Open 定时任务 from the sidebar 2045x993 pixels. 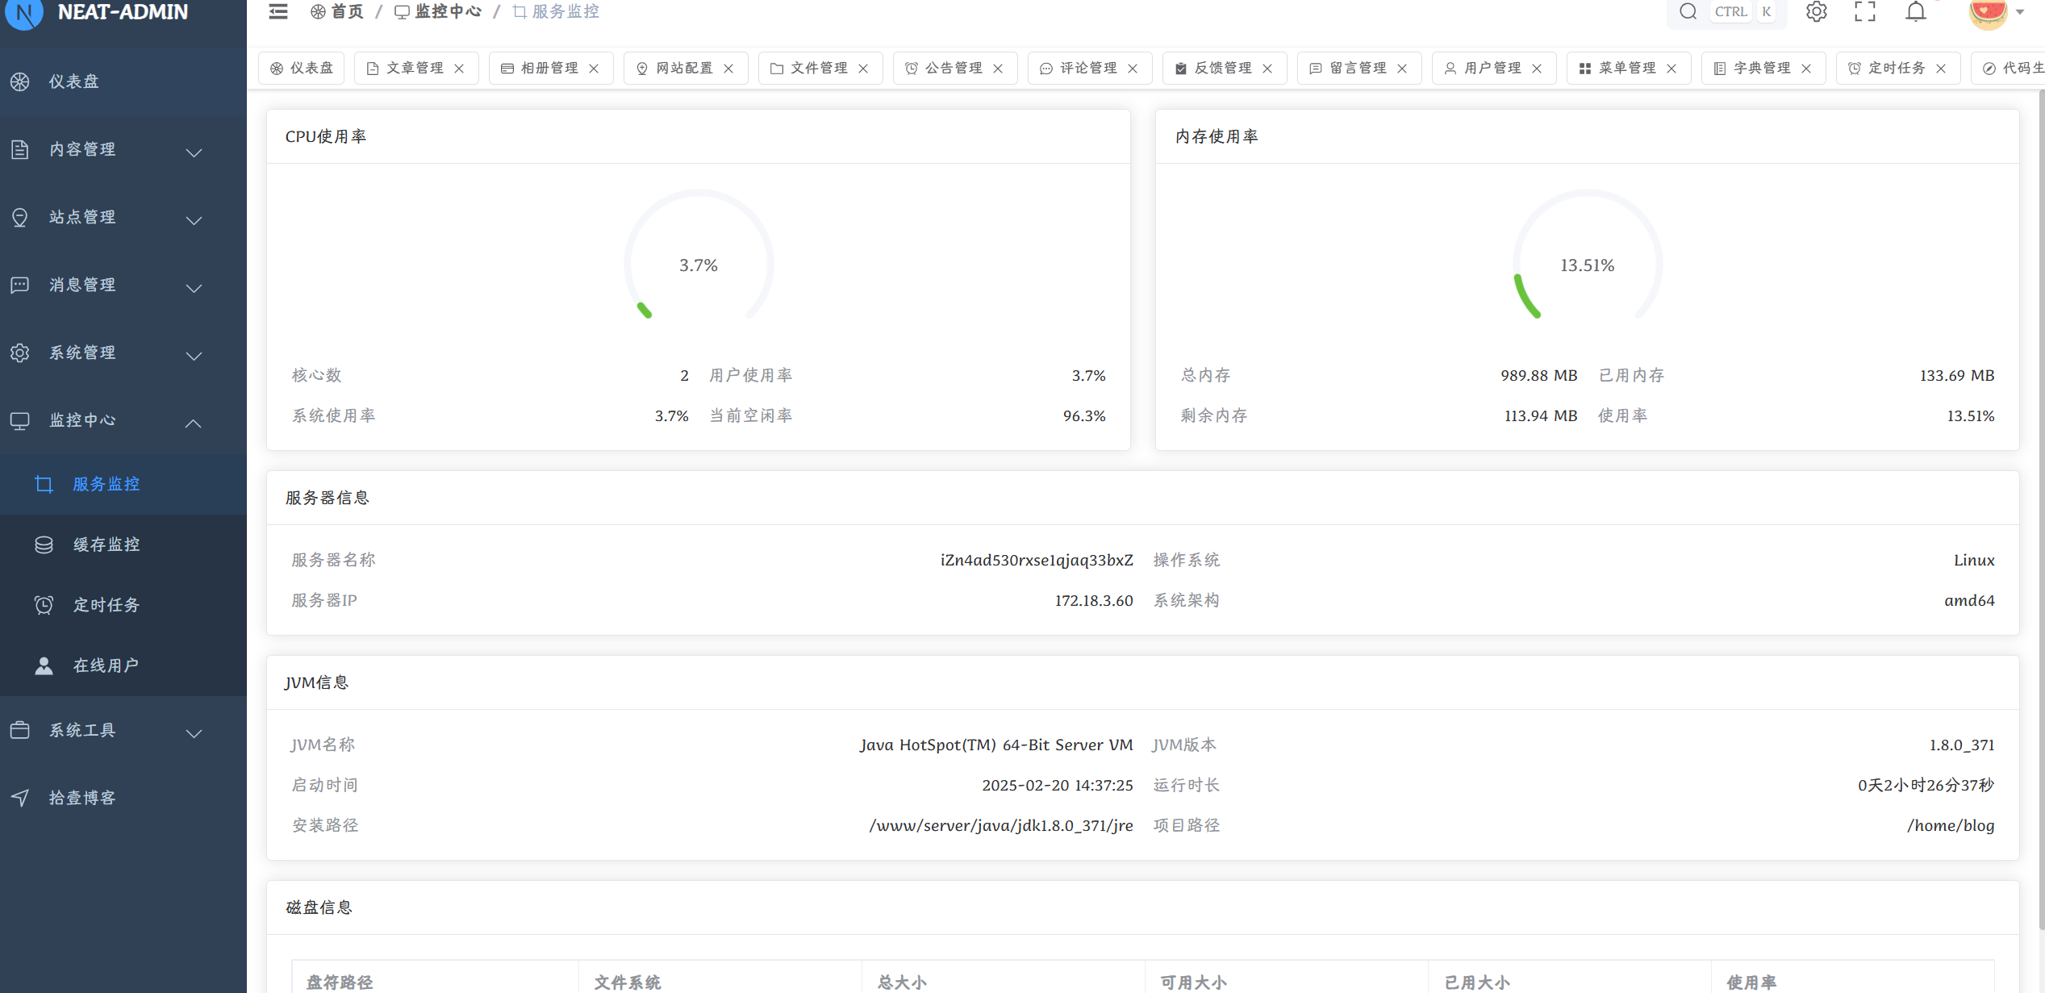tap(106, 605)
